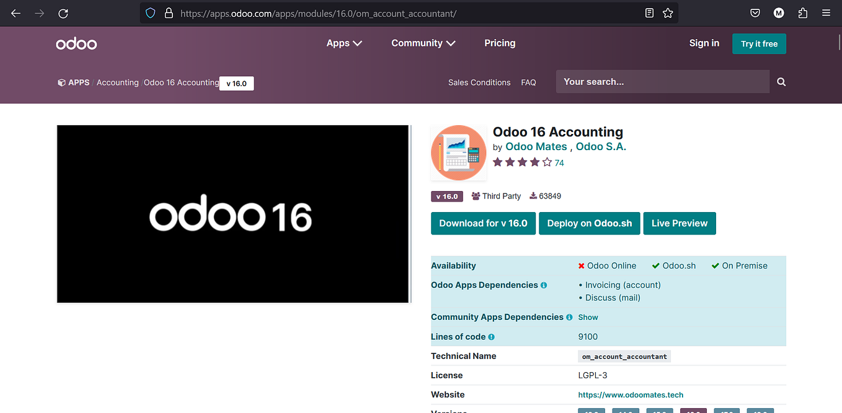Open the Pricing menu item
Screen dimensions: 842x413
pyautogui.click(x=500, y=43)
